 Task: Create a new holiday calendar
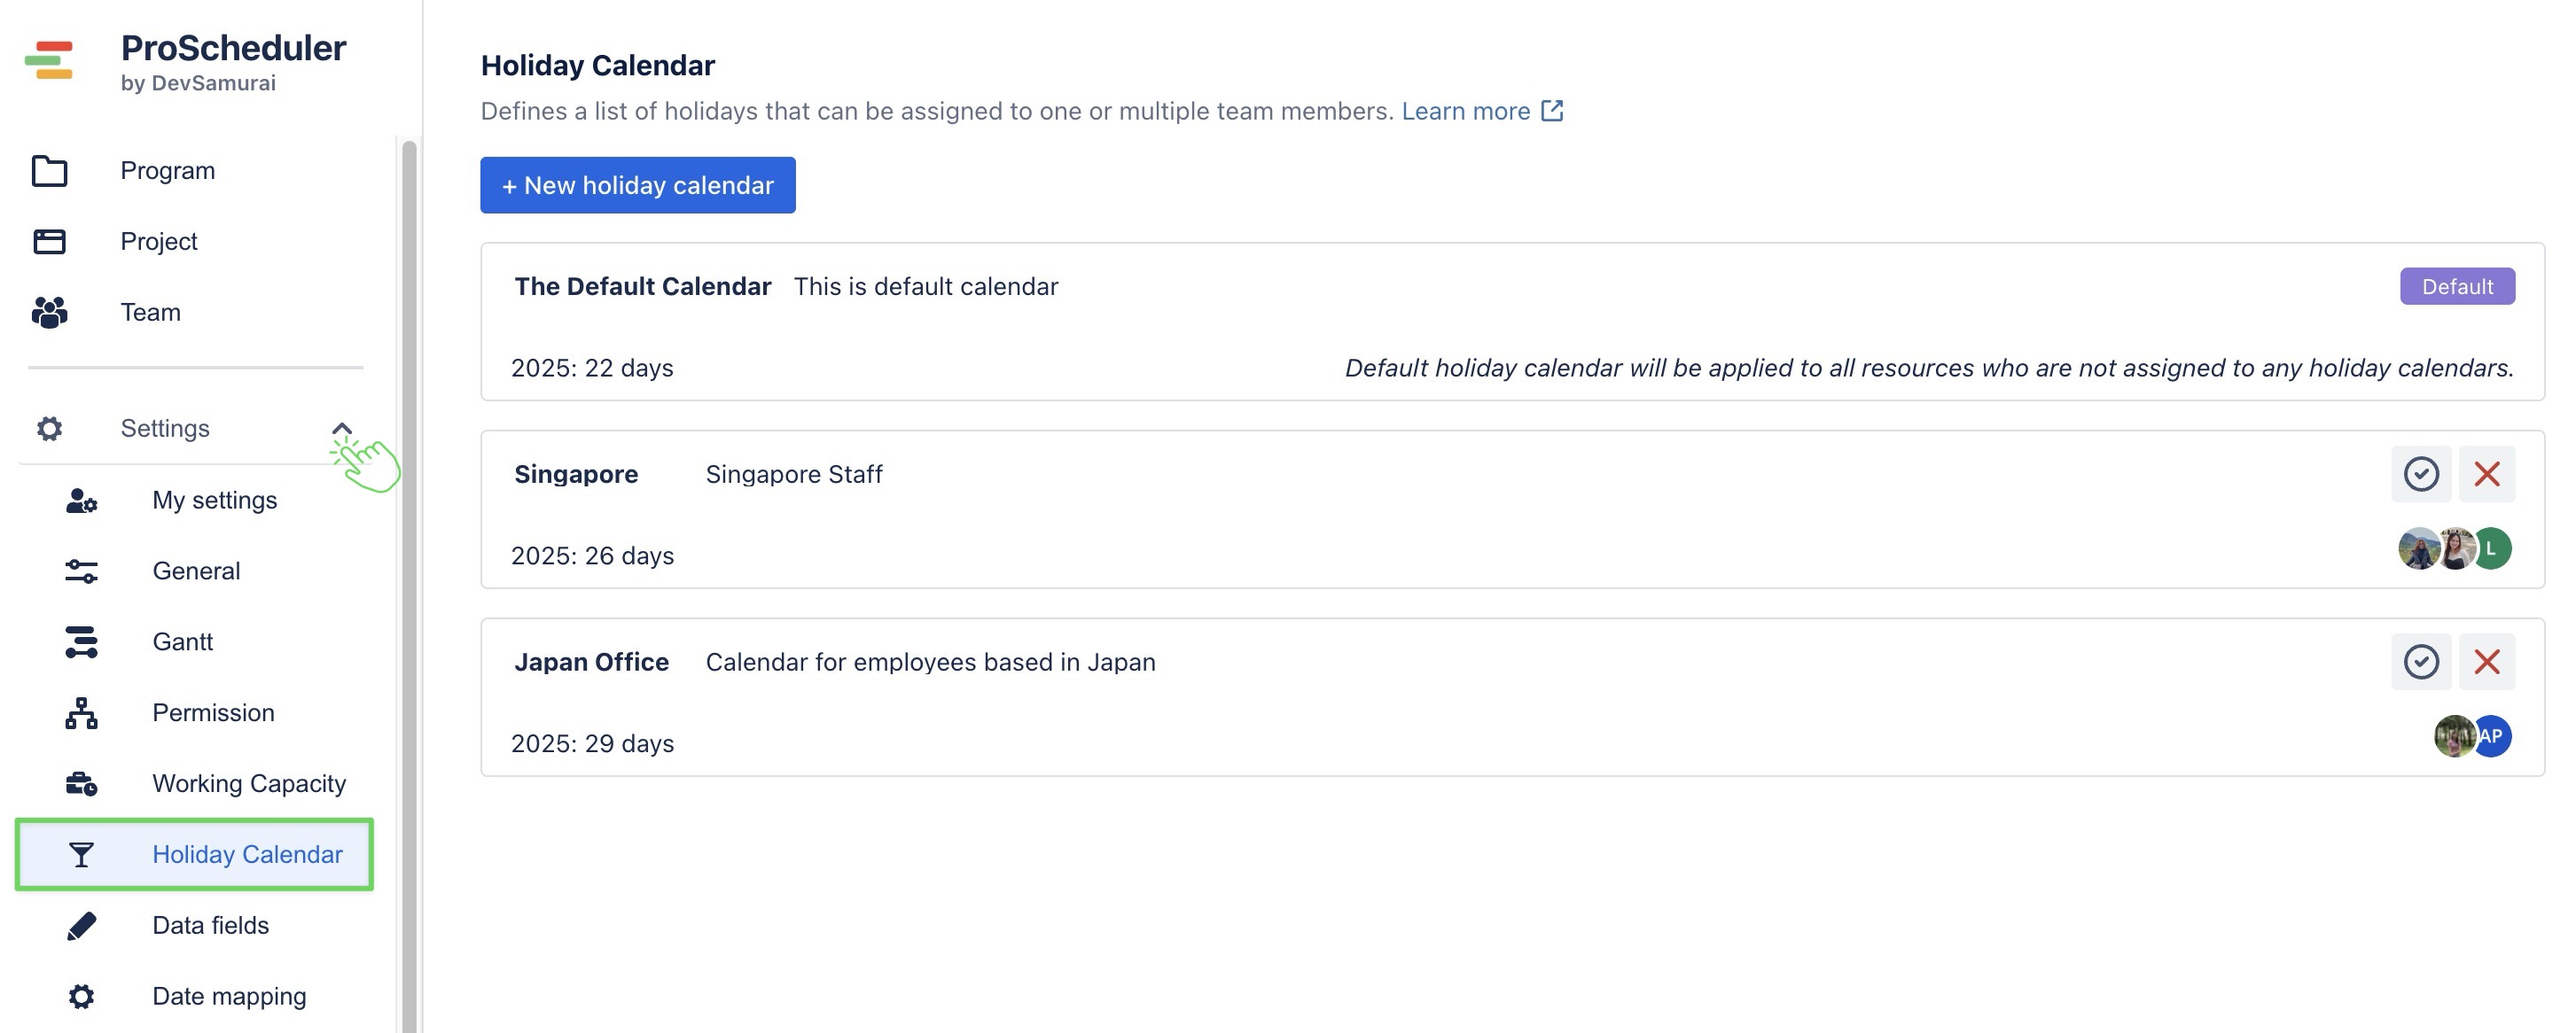637,185
